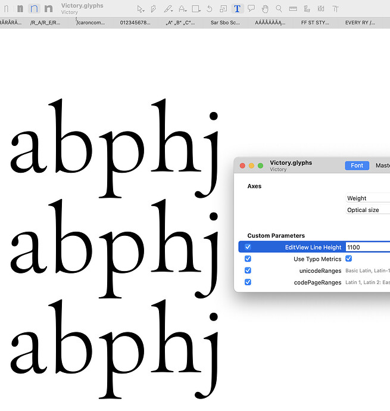Switch to Masters tab in Font Info

[383, 166]
